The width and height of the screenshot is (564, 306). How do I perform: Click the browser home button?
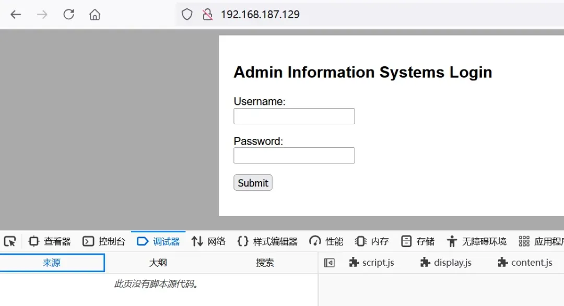[x=95, y=14]
